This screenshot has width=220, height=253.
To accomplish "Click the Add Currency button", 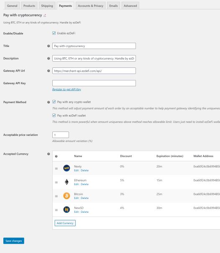I will point(65,223).
